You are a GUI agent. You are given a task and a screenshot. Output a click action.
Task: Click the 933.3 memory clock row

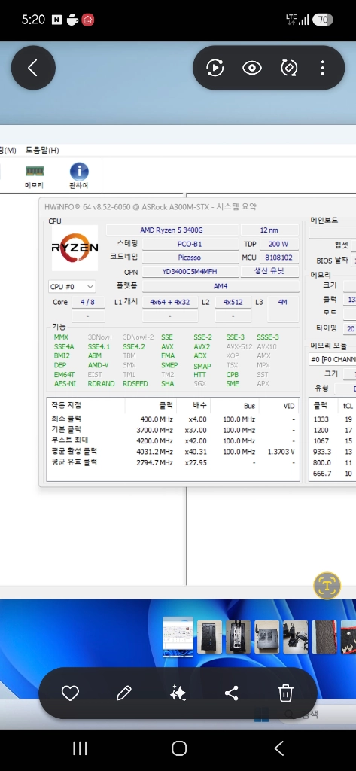pyautogui.click(x=333, y=452)
